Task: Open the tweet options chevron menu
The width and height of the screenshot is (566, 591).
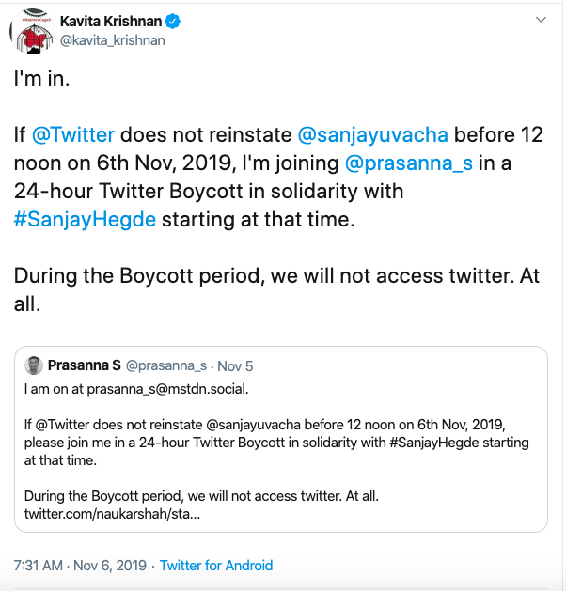Action: (540, 20)
